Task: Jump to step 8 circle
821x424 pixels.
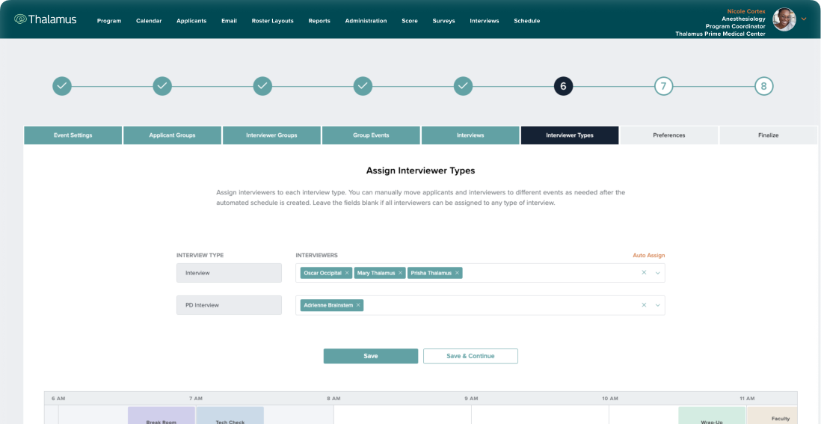Action: tap(763, 86)
